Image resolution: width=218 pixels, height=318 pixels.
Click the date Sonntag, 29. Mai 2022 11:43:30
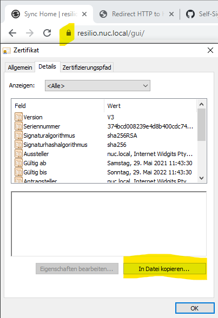(149, 172)
